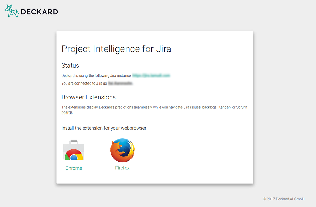The width and height of the screenshot is (316, 207).
Task: Open the Chrome extension link
Action: (x=74, y=168)
